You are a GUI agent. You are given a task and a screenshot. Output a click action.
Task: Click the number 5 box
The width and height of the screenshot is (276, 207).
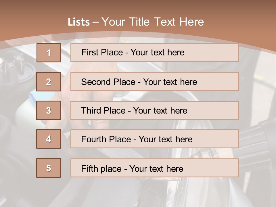[x=49, y=168]
